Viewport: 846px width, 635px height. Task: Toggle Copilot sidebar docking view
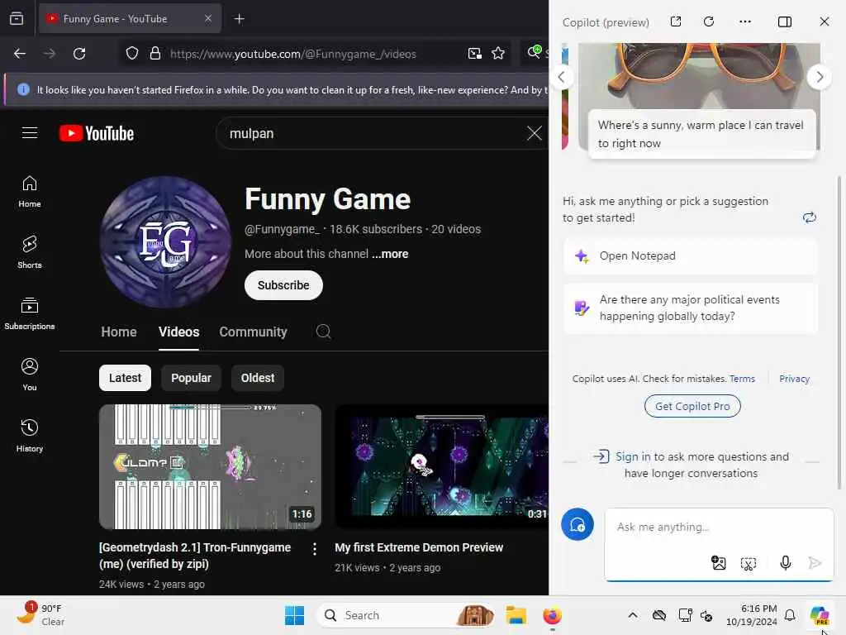tap(785, 21)
